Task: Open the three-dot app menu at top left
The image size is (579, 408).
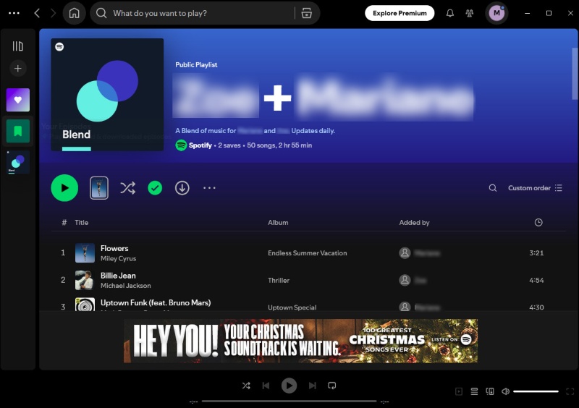Action: (14, 13)
